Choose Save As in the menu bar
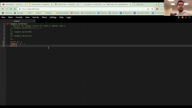This screenshot has width=192, height=108. tap(36, 17)
